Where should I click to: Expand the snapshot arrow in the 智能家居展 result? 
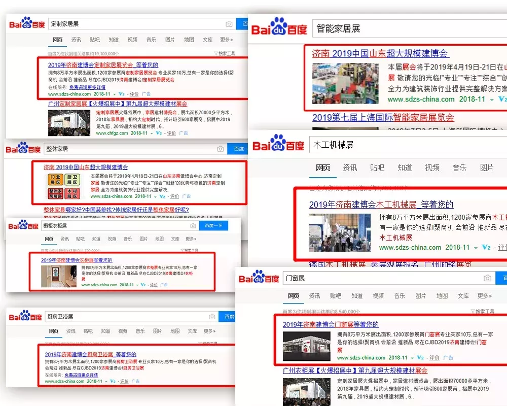click(491, 99)
